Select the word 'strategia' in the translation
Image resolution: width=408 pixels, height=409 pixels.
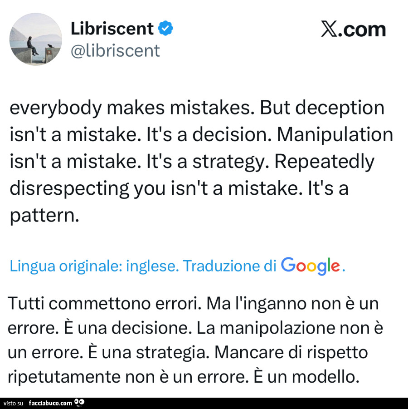173,353
